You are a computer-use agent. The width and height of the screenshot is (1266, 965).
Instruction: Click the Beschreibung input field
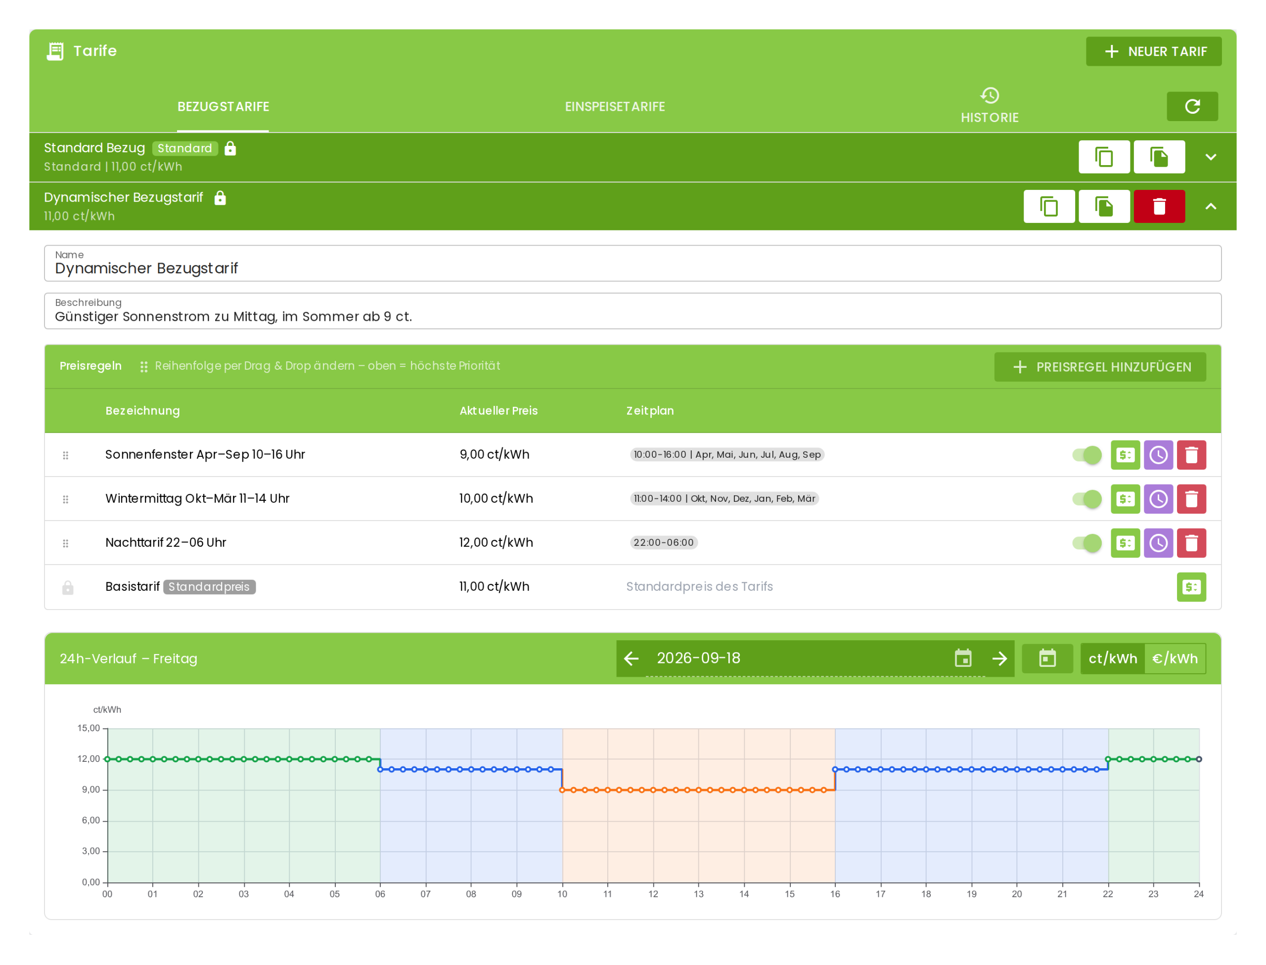point(633,311)
